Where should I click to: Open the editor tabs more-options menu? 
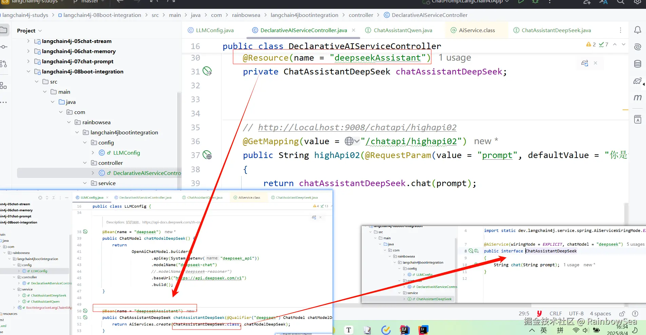click(621, 30)
